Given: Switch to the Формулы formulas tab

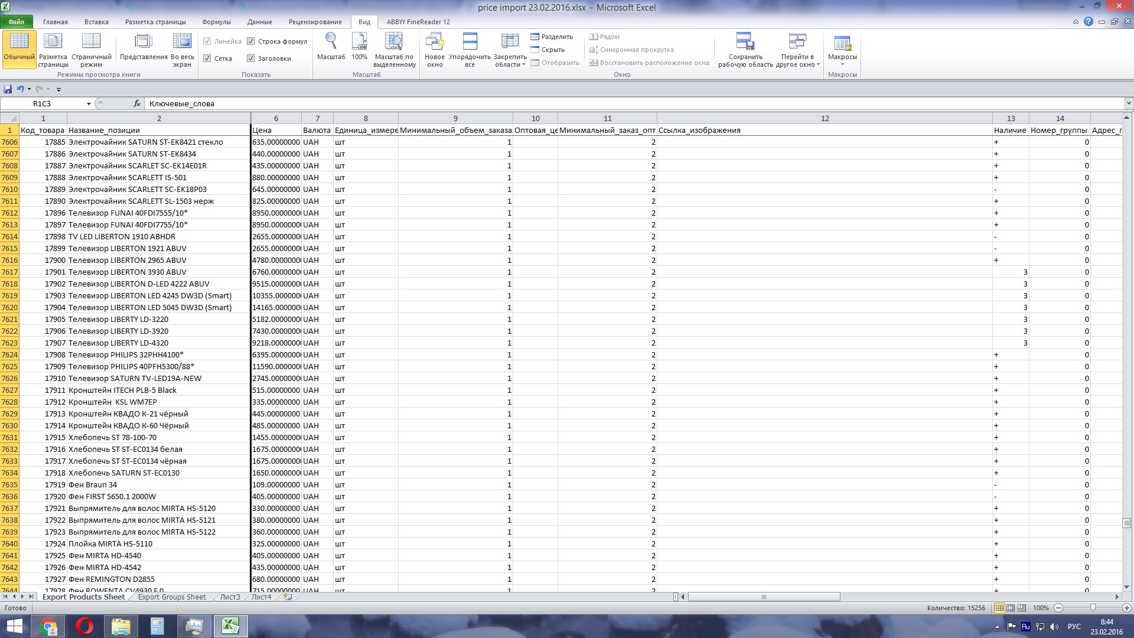Looking at the screenshot, I should (x=216, y=22).
